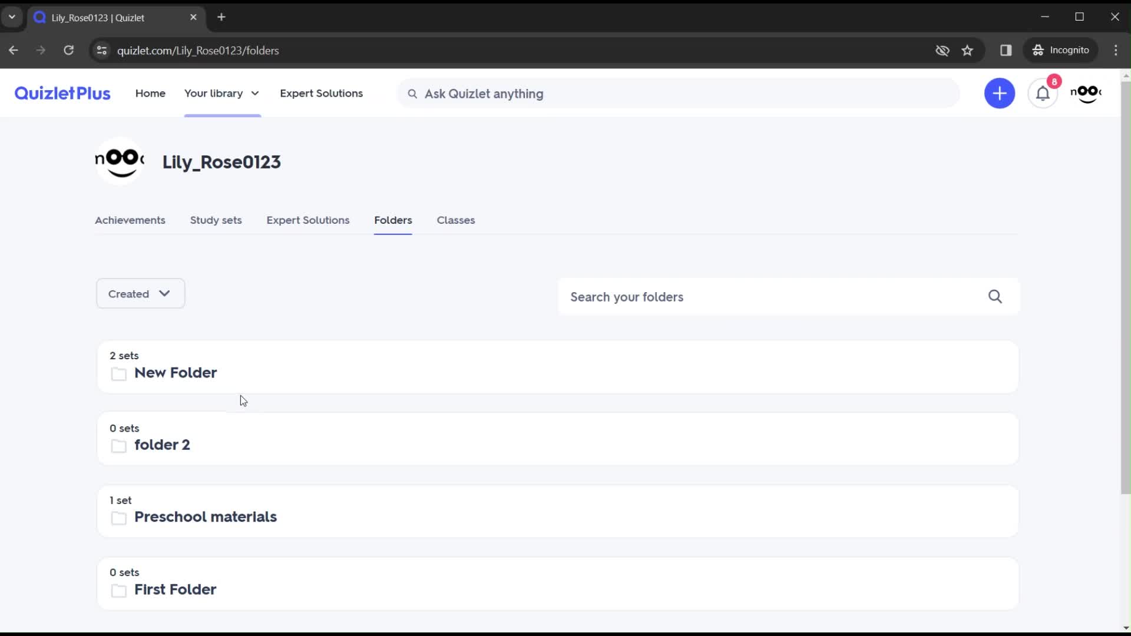
Task: Click the browser address bar dropdown
Action: point(11,17)
